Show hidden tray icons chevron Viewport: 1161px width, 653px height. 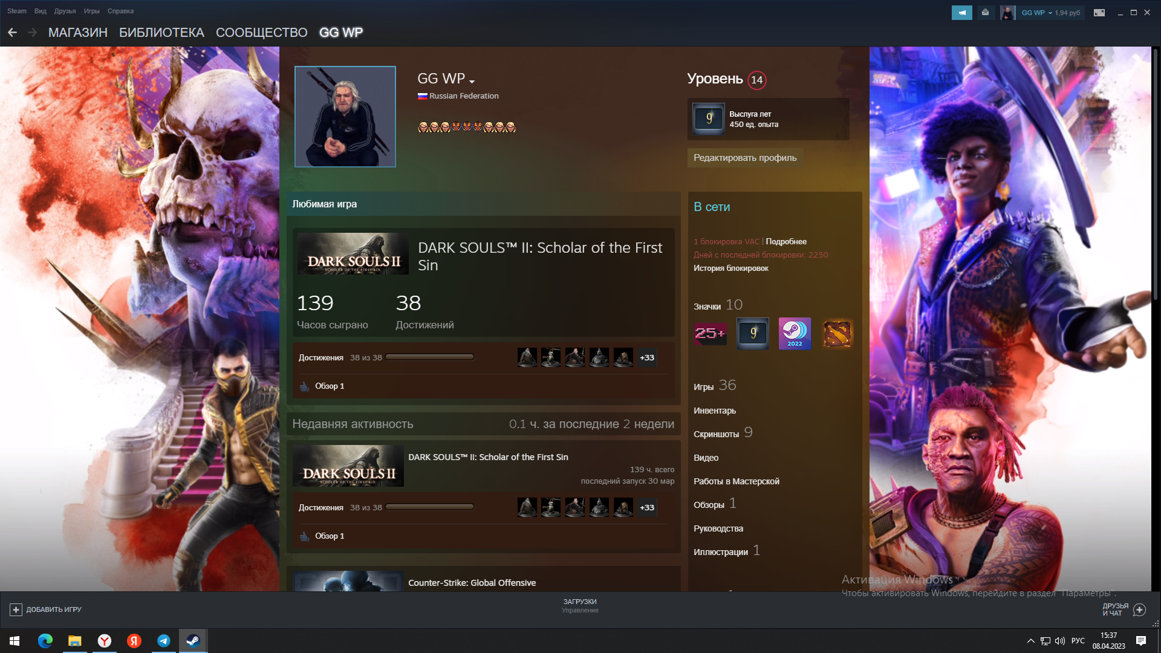[1030, 640]
